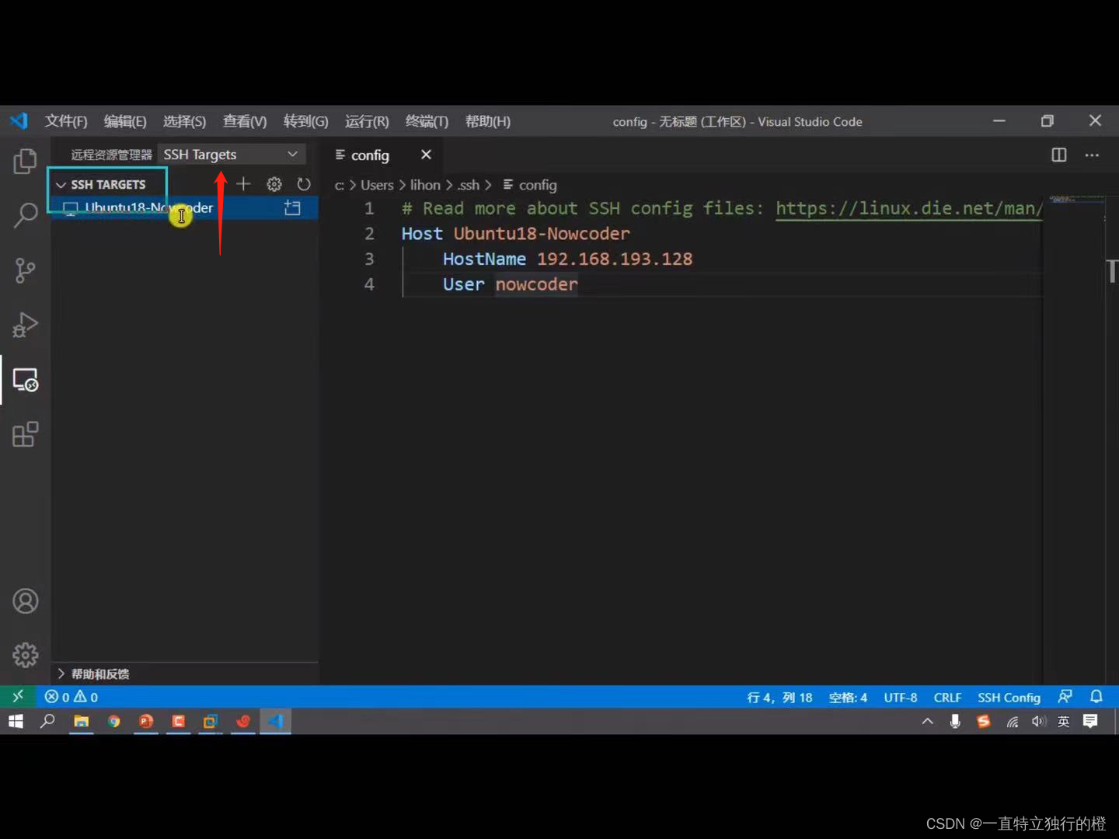1119x839 pixels.
Task: Open the 编辑(E) menu
Action: (125, 121)
